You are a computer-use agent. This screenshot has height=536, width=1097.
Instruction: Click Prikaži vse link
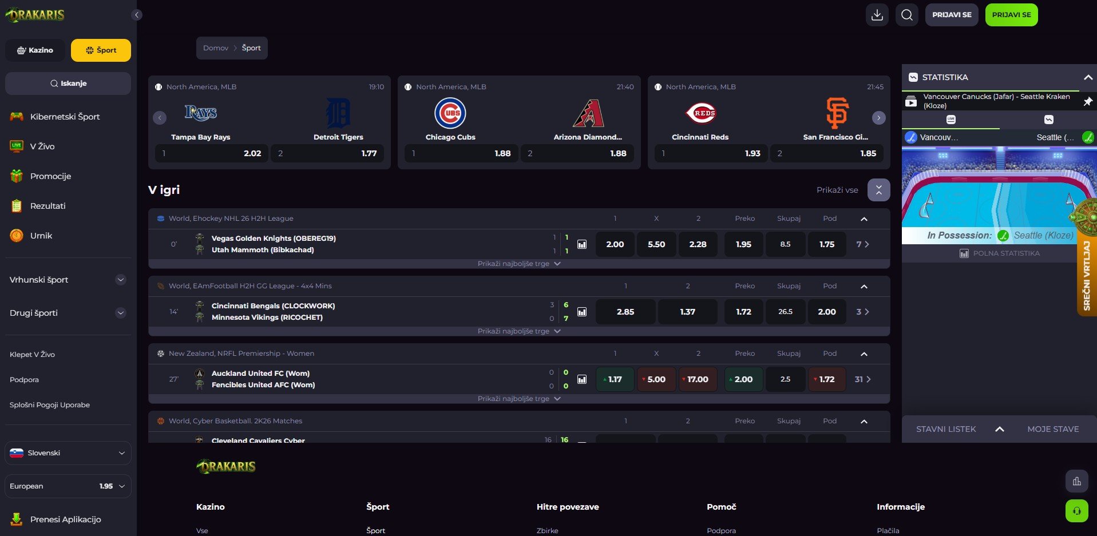tap(837, 190)
